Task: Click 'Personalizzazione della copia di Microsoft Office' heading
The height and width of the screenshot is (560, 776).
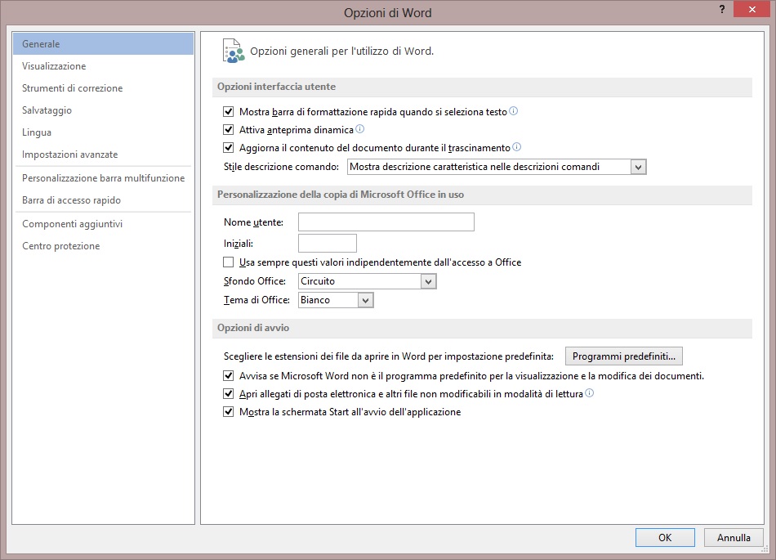Action: [x=341, y=195]
